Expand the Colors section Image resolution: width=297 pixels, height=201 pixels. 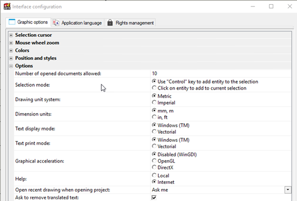tap(11, 51)
